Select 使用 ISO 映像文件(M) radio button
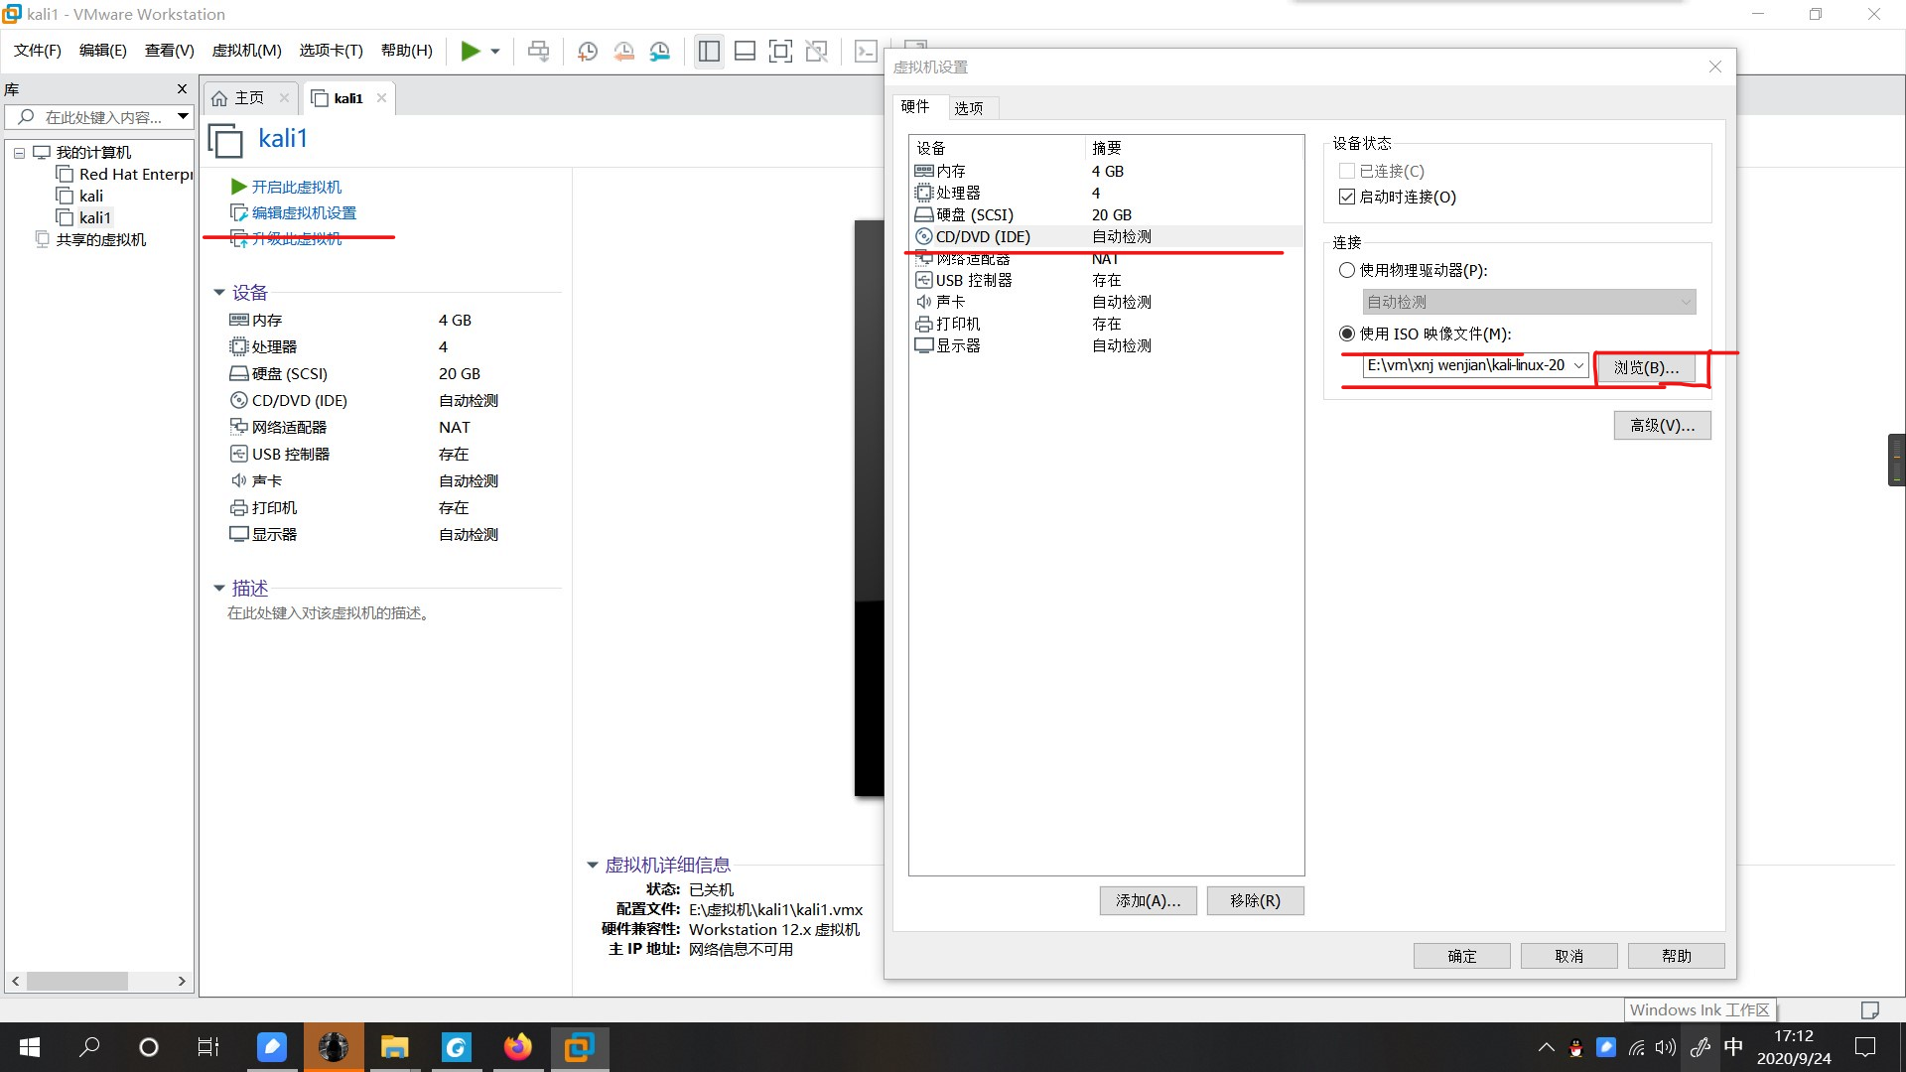The height and width of the screenshot is (1072, 1906). point(1347,334)
